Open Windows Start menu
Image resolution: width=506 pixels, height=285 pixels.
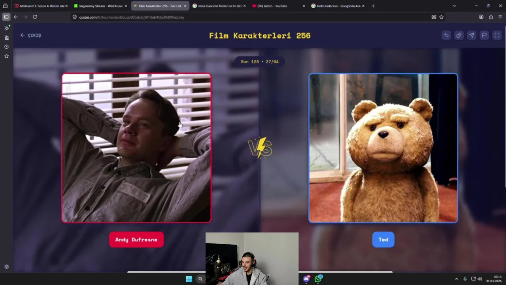189,279
